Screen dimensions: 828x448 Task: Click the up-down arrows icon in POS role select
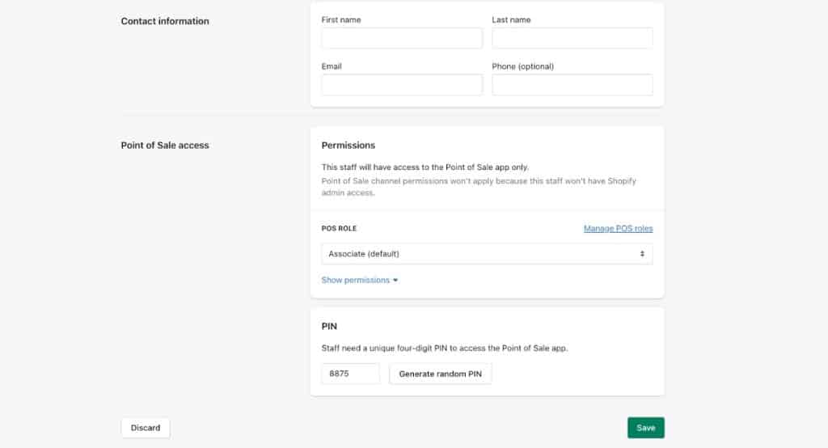pyautogui.click(x=642, y=254)
